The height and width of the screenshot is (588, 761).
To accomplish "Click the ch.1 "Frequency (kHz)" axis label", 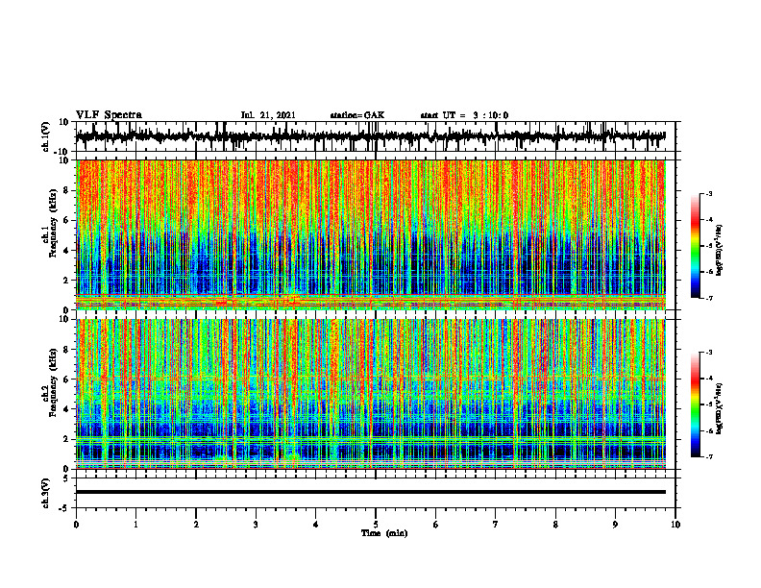I will click(x=54, y=224).
